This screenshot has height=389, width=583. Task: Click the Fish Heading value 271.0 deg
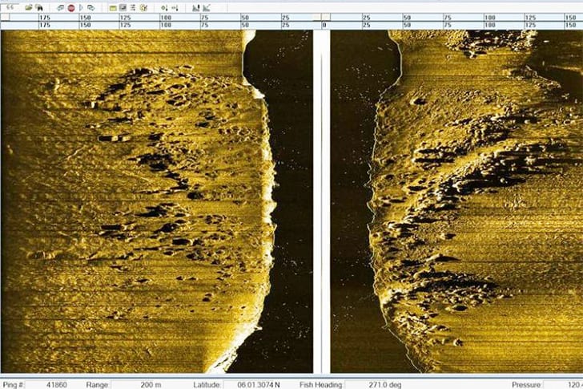(385, 384)
